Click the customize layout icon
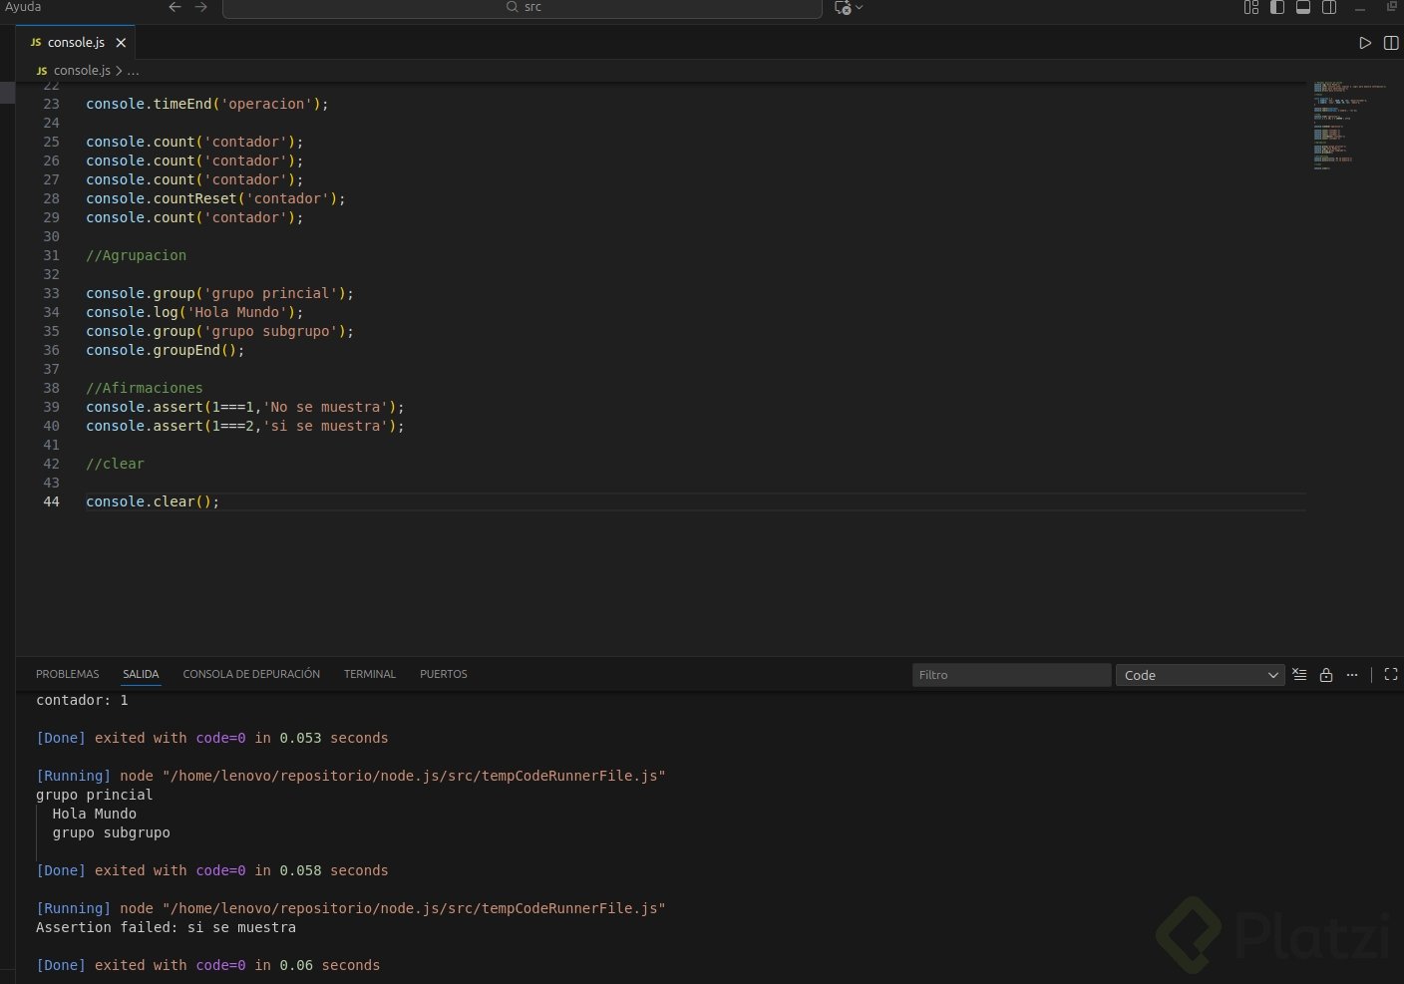 (1251, 7)
